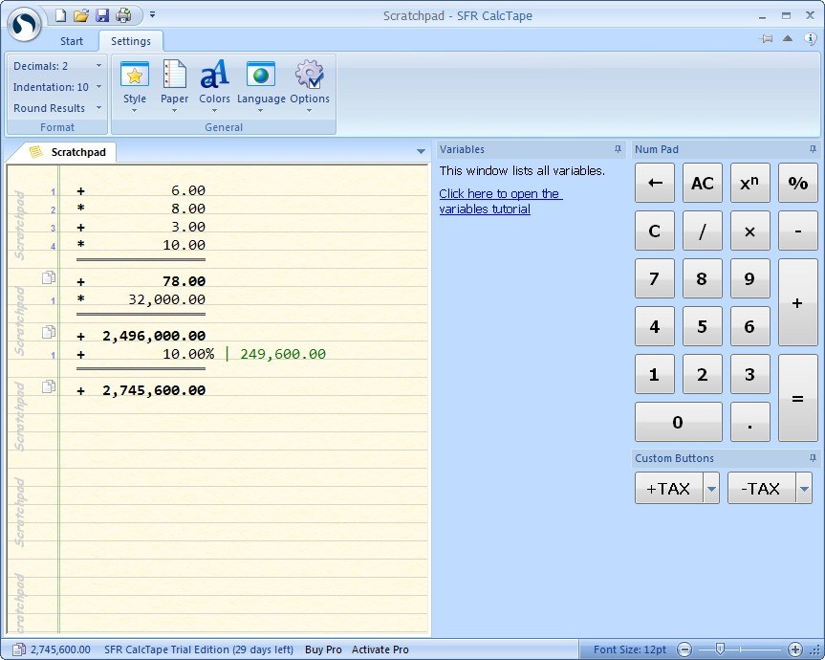Image resolution: width=825 pixels, height=660 pixels.
Task: Click number 8 on Num Pad
Action: 703,278
